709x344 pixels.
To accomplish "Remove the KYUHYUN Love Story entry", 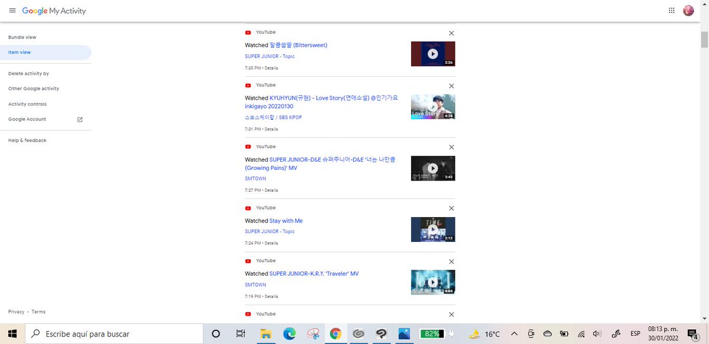I will [451, 86].
